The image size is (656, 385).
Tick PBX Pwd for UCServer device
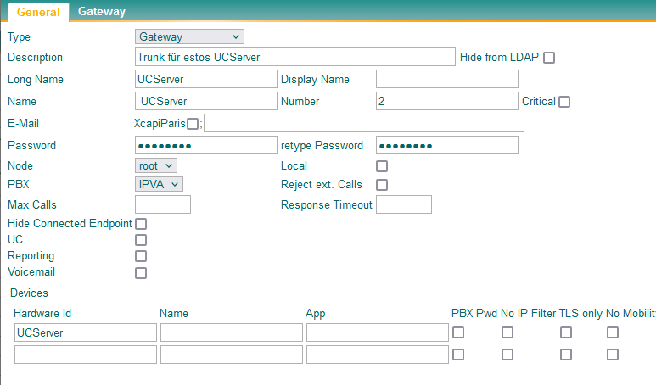(x=458, y=332)
